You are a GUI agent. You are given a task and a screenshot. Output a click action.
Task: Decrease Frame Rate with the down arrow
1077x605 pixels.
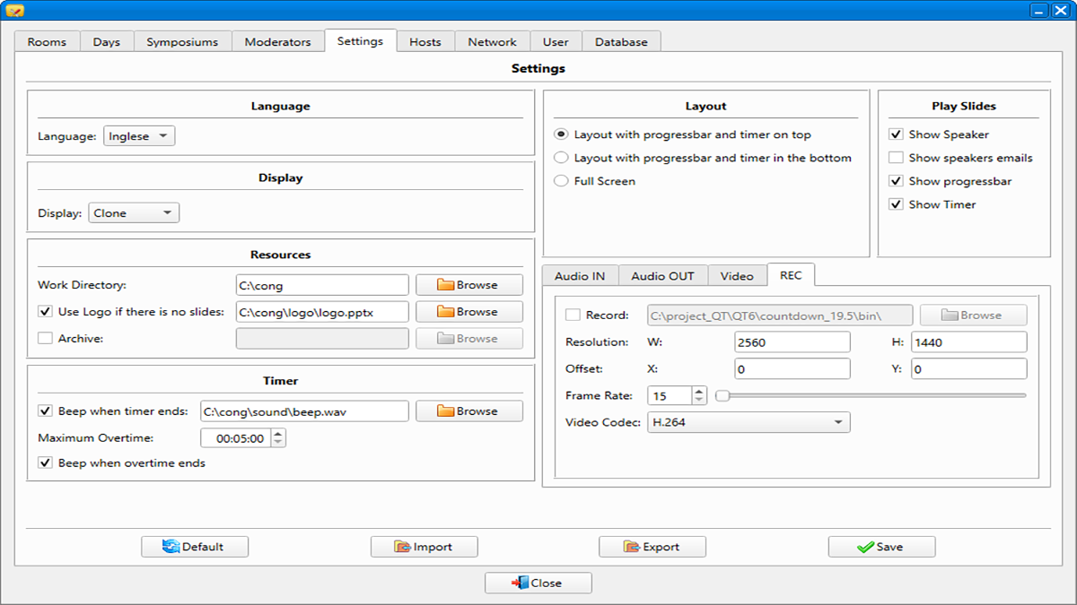(x=700, y=400)
